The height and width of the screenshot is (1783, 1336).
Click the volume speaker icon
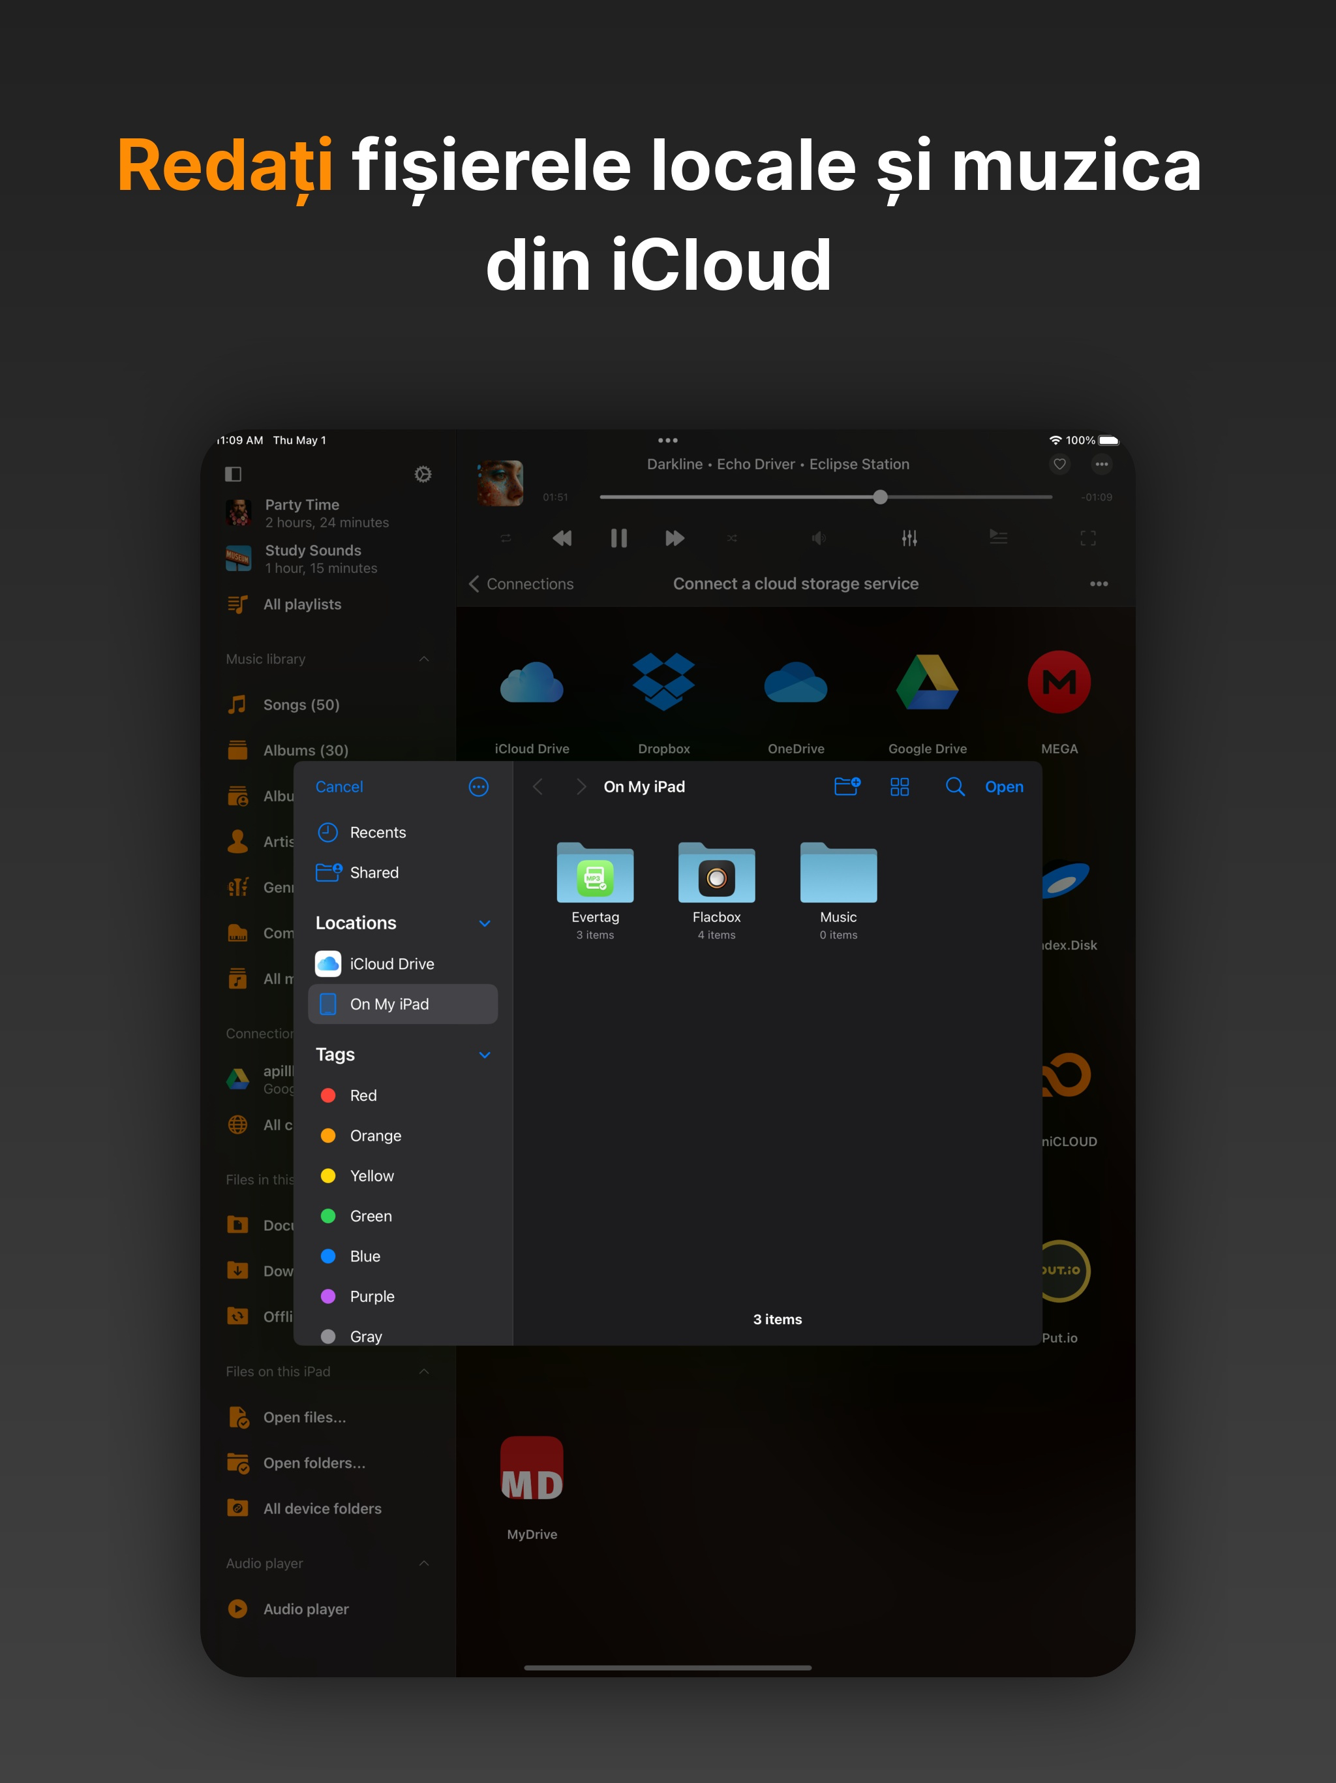point(819,538)
